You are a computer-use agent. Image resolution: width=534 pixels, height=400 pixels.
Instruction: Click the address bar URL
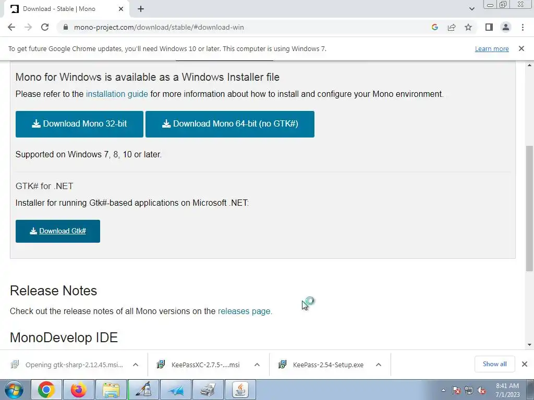159,27
